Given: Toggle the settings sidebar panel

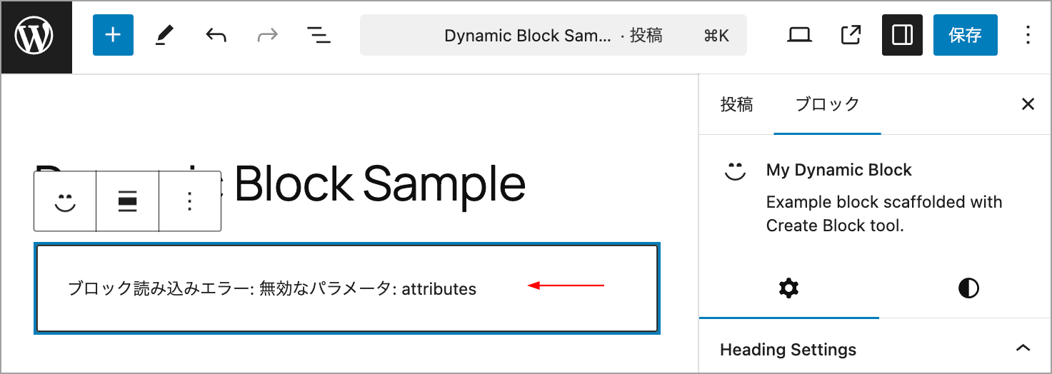Looking at the screenshot, I should pyautogui.click(x=903, y=35).
